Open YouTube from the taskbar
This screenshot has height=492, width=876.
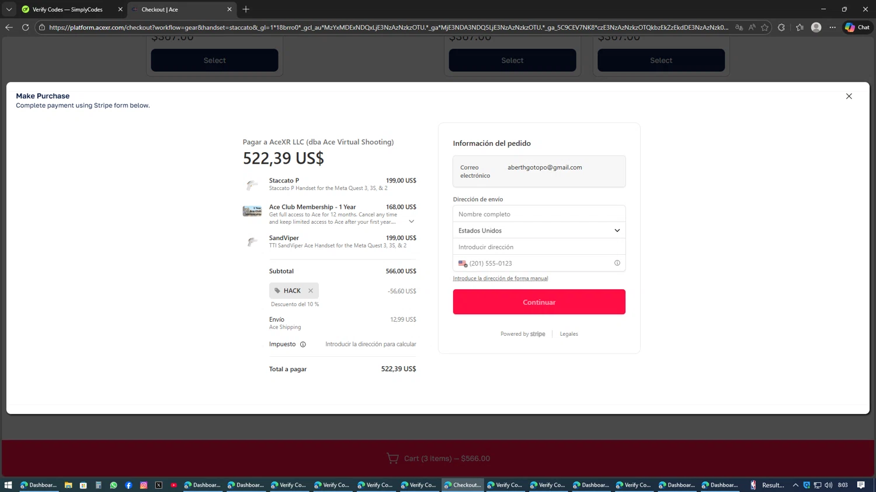174,485
